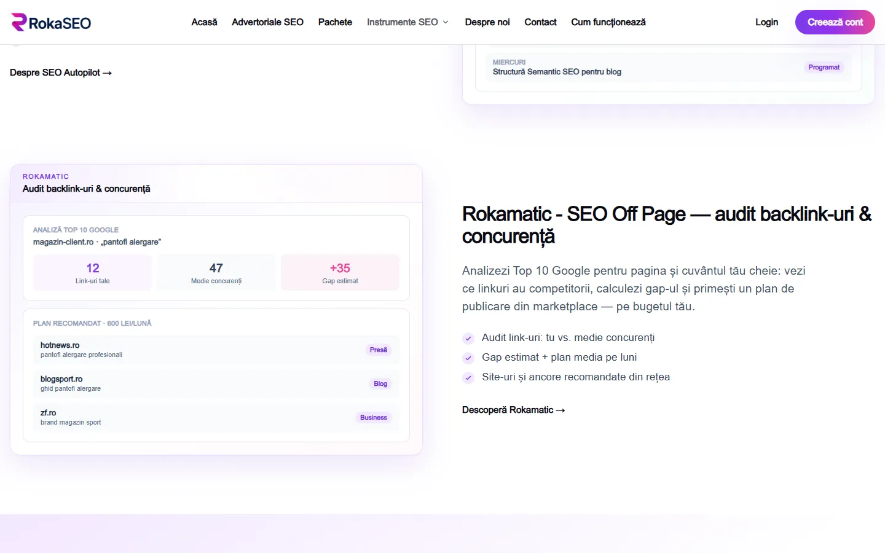This screenshot has width=885, height=553.
Task: Click checkmark icon beside Gap estimat
Action: [x=468, y=358]
